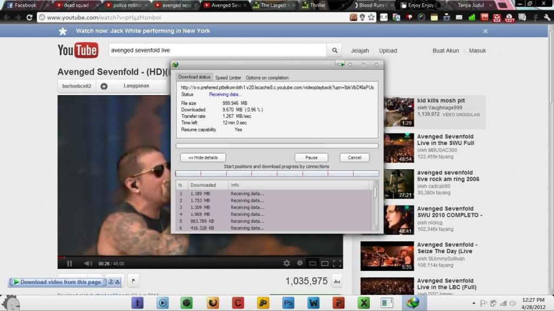Cancel the download

354,157
